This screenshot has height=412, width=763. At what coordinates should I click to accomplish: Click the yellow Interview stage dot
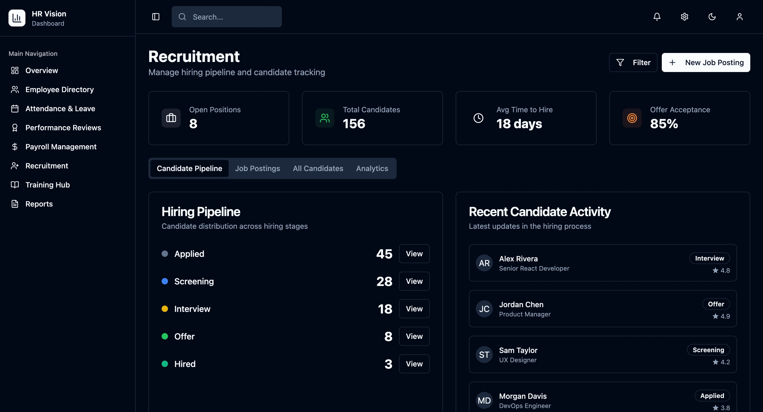[x=165, y=309]
